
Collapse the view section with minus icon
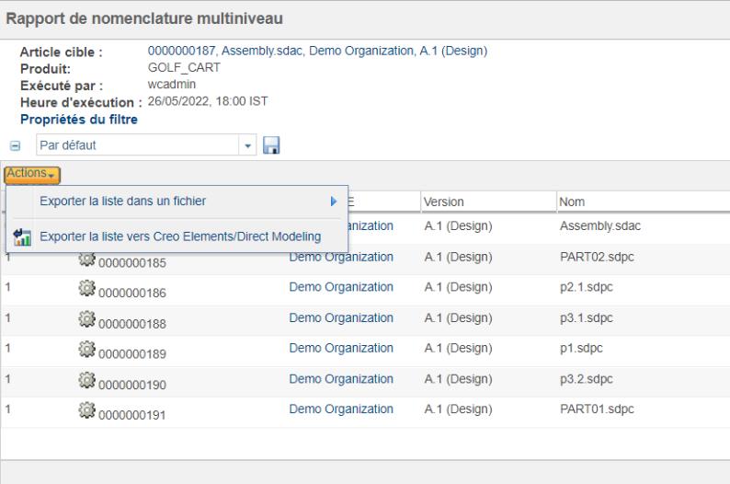coord(15,146)
